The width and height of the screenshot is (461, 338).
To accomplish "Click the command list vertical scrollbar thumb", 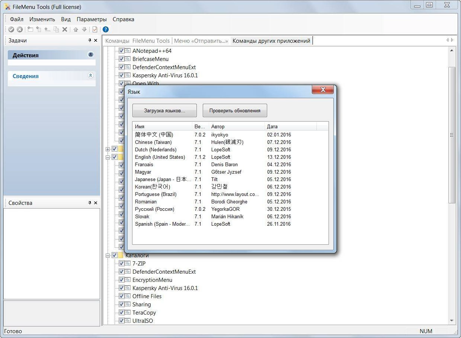I will (x=452, y=135).
